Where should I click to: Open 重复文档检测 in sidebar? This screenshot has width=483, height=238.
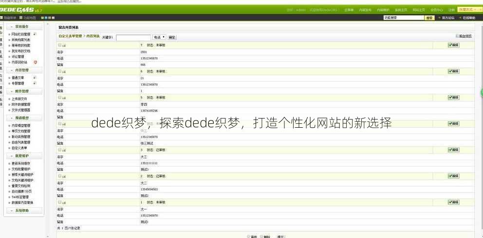coord(21,186)
